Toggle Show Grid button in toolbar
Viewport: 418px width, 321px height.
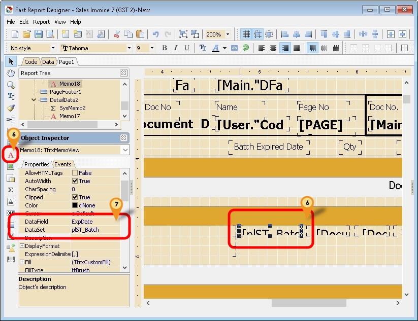[246, 34]
